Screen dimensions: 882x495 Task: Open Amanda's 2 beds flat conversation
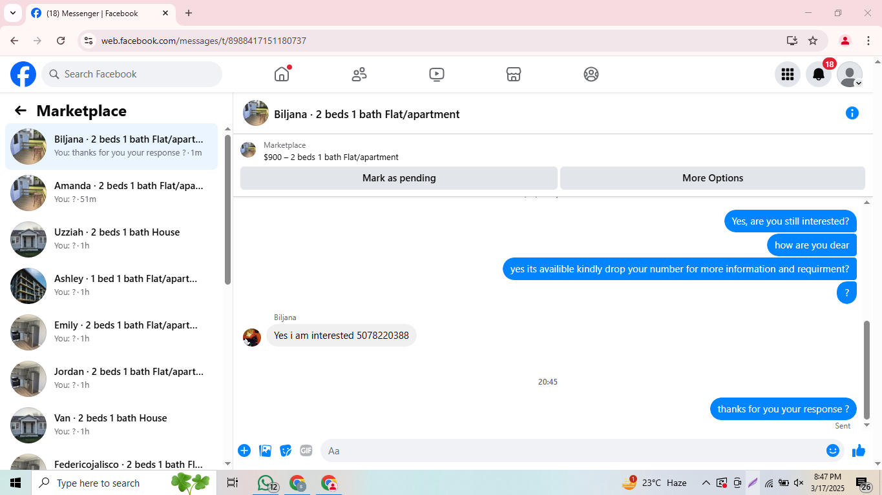[x=111, y=193]
